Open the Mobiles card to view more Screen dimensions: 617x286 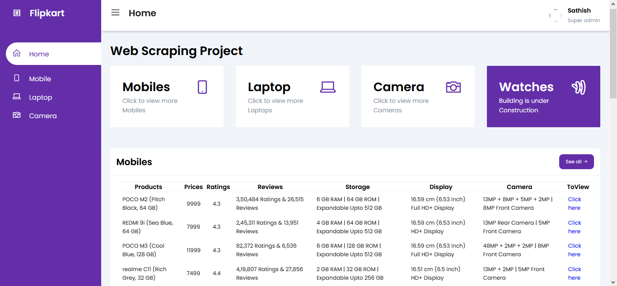click(167, 97)
